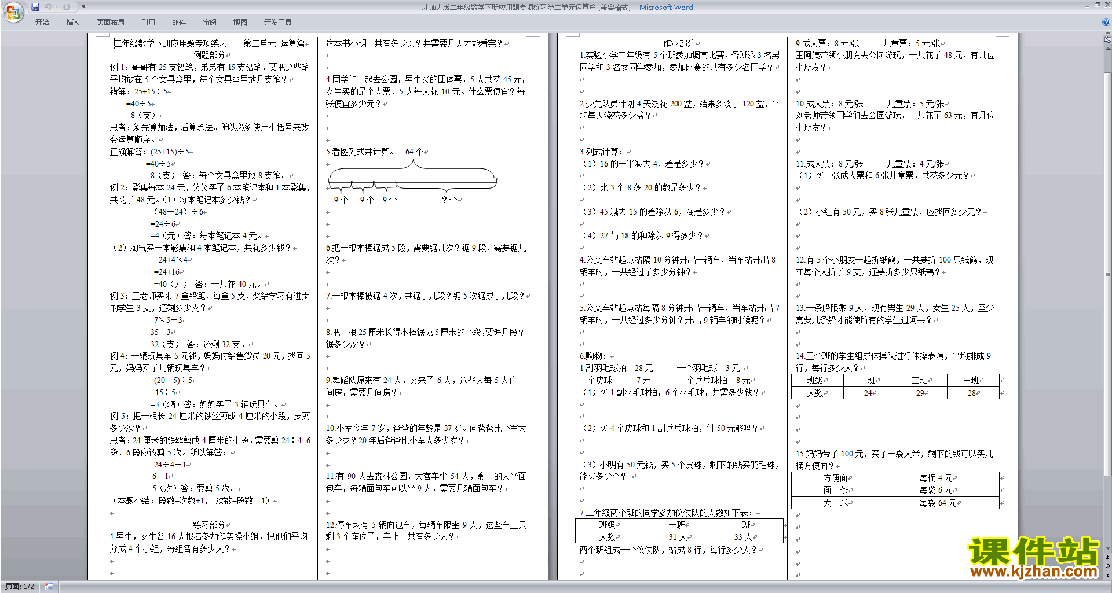
Task: Go to next page using double-down arrow
Action: (1108, 575)
